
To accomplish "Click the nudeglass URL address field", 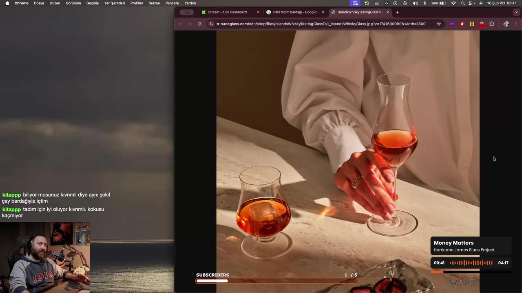I will [321, 24].
